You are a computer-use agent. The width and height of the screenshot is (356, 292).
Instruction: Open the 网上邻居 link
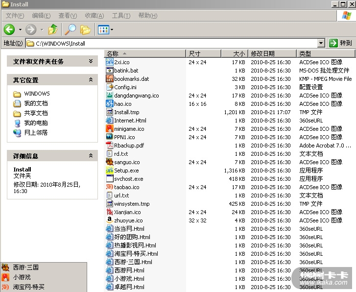coord(36,133)
